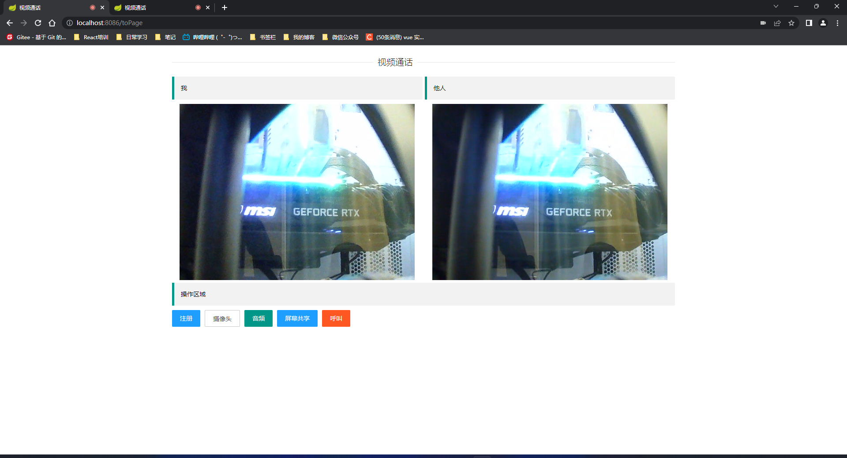Image resolution: width=847 pixels, height=458 pixels.
Task: Close the second 视频通话 tab
Action: coord(208,7)
